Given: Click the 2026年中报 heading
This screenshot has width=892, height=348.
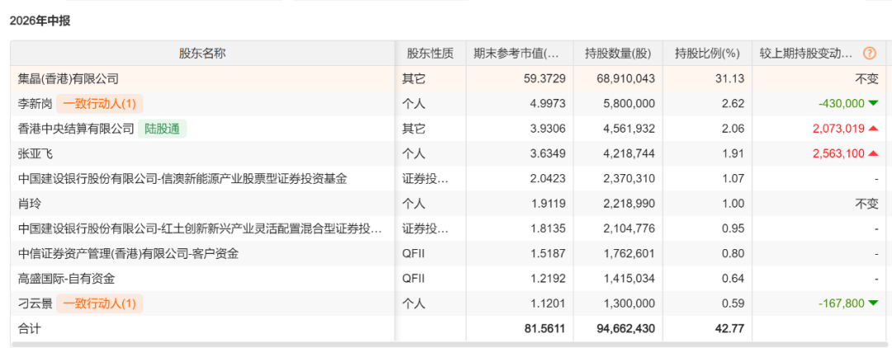Looking at the screenshot, I should pos(40,21).
